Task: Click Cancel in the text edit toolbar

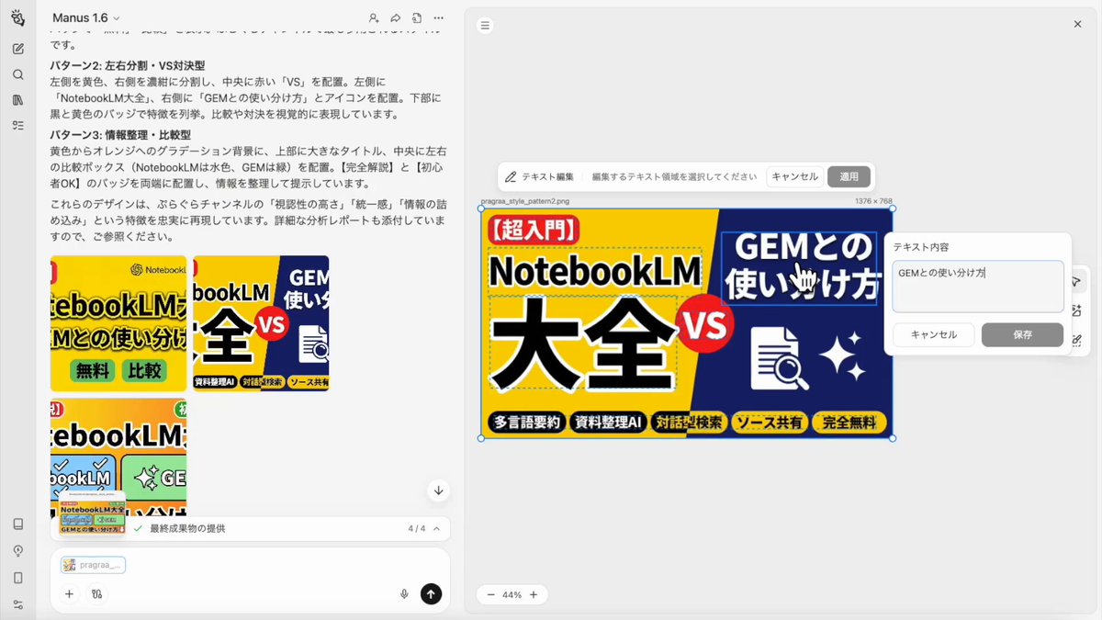Action: point(794,176)
